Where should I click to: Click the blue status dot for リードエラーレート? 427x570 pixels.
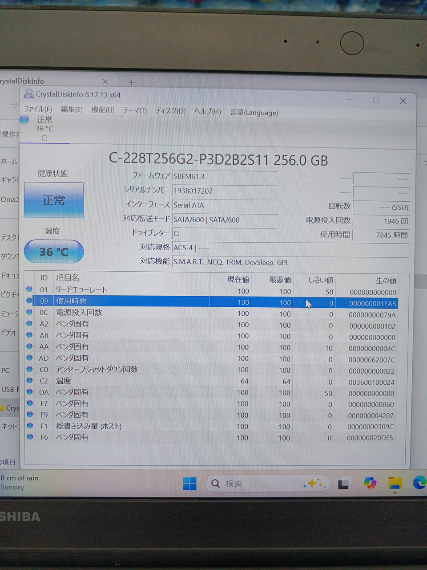[30, 289]
